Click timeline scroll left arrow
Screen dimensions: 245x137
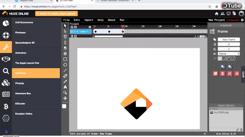(93, 37)
